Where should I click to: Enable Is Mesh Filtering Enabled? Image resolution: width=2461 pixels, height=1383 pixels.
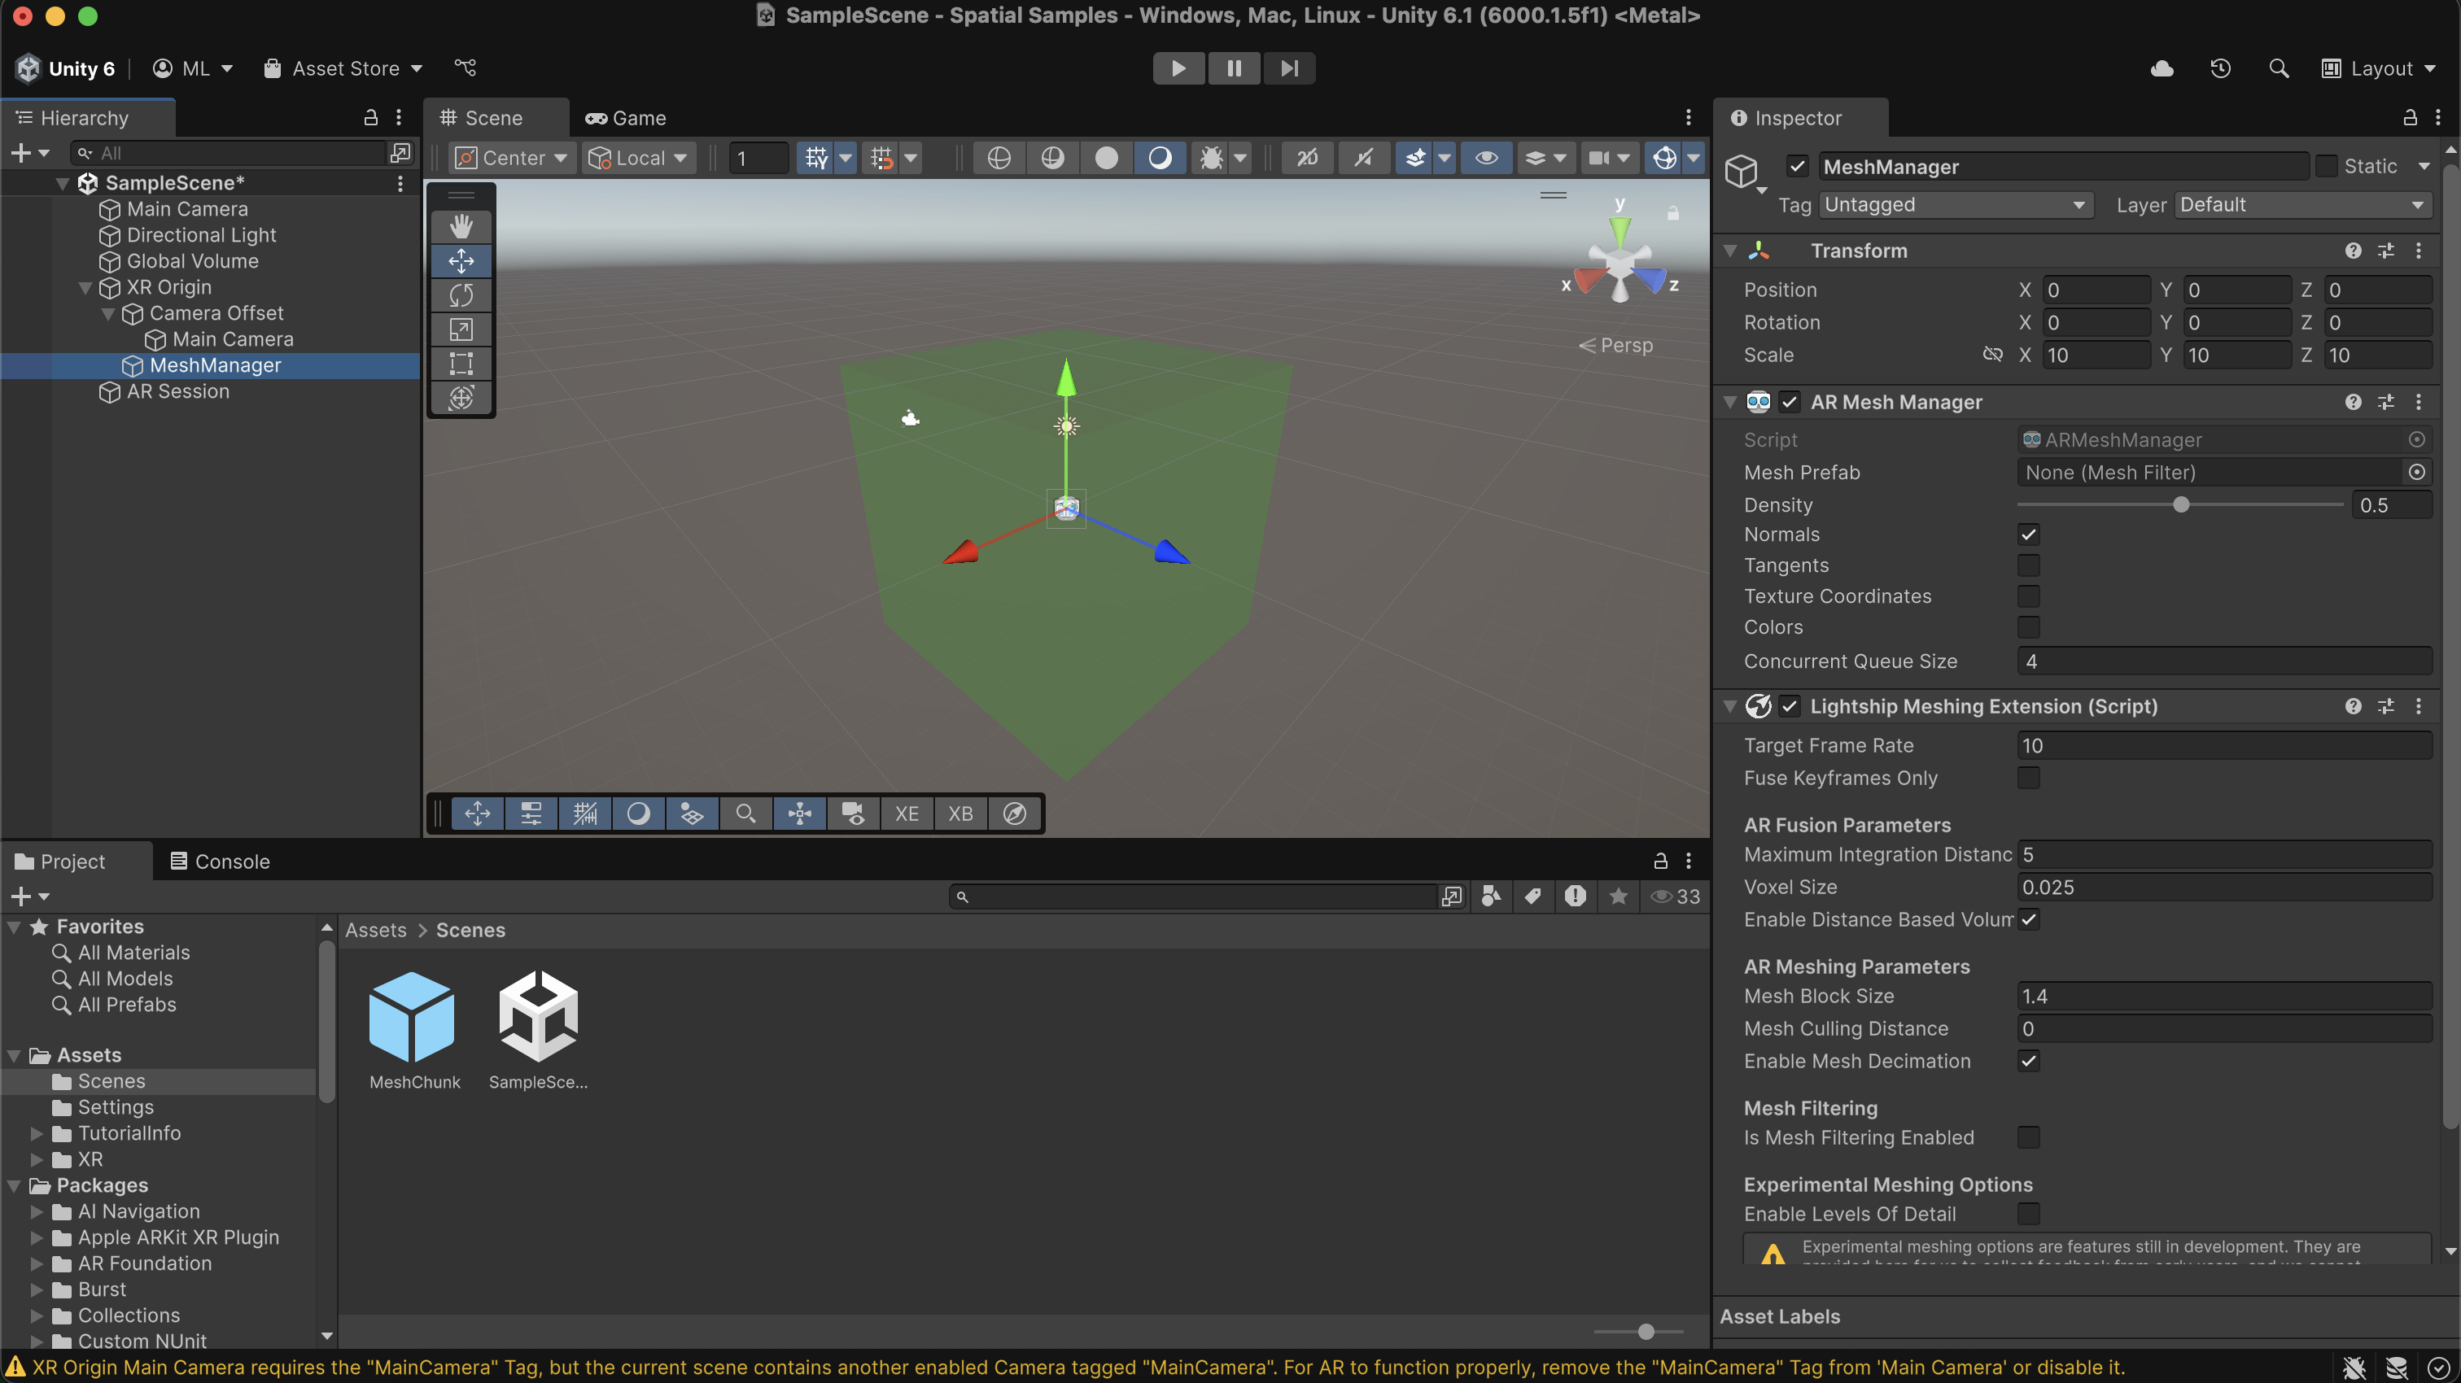(2029, 1137)
